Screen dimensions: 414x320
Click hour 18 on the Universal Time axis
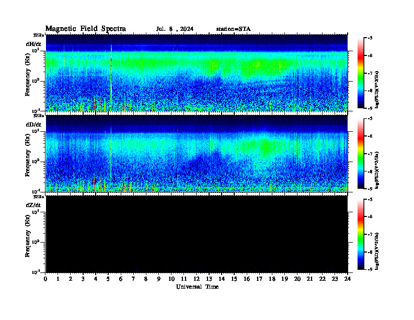(x=272, y=279)
